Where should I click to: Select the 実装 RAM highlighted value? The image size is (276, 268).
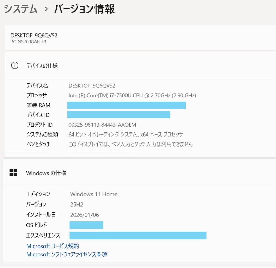[126, 105]
